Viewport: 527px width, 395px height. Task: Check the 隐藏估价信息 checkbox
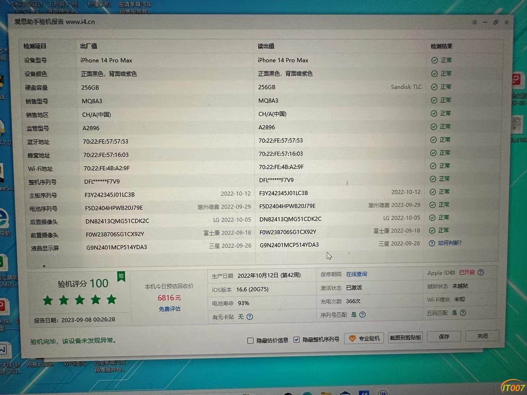pyautogui.click(x=250, y=341)
